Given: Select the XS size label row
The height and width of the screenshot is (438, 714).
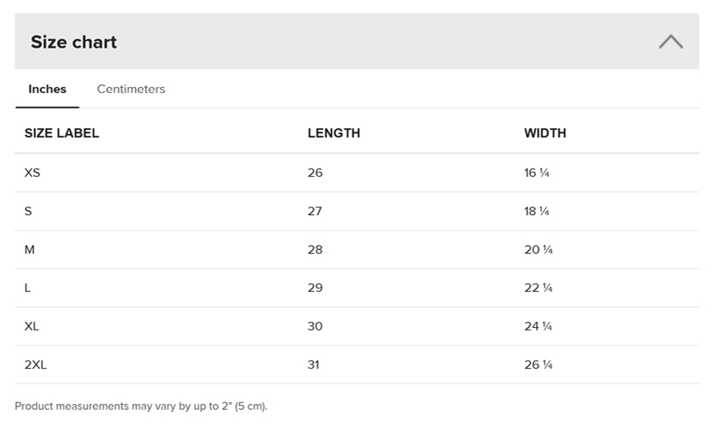Looking at the screenshot, I should coord(32,172).
